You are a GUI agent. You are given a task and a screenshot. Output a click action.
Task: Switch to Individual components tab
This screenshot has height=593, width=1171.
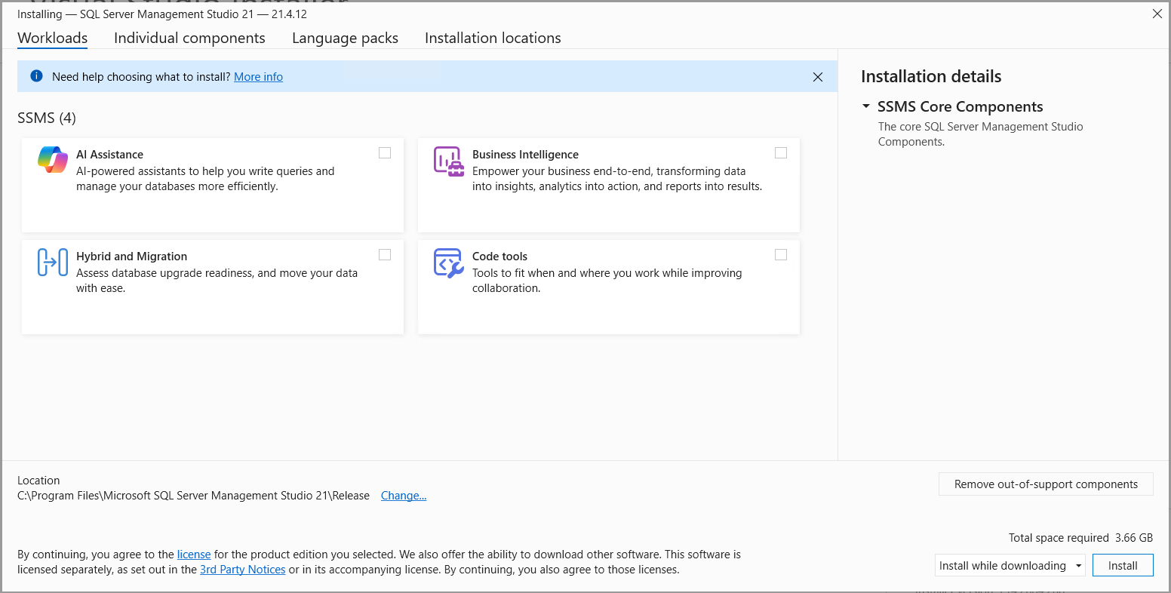coord(189,38)
